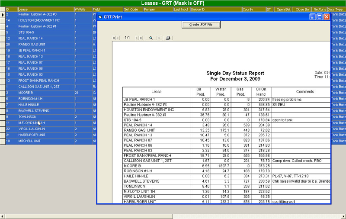The image size is (346, 219).
Task: Minimize the GRT Print window
Action: click(x=312, y=17)
